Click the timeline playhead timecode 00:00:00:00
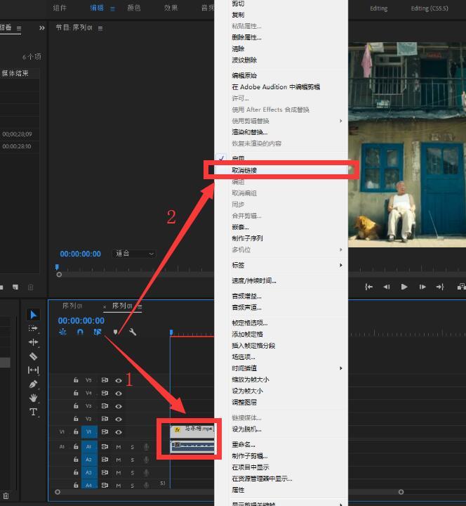466x506 pixels. 81,320
